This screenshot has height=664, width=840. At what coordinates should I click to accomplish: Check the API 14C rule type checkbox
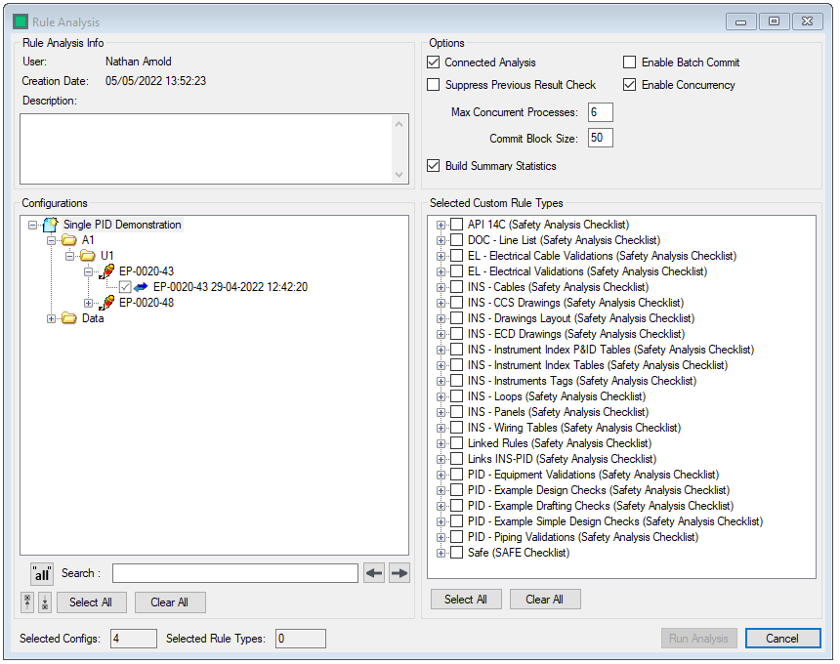click(x=457, y=225)
